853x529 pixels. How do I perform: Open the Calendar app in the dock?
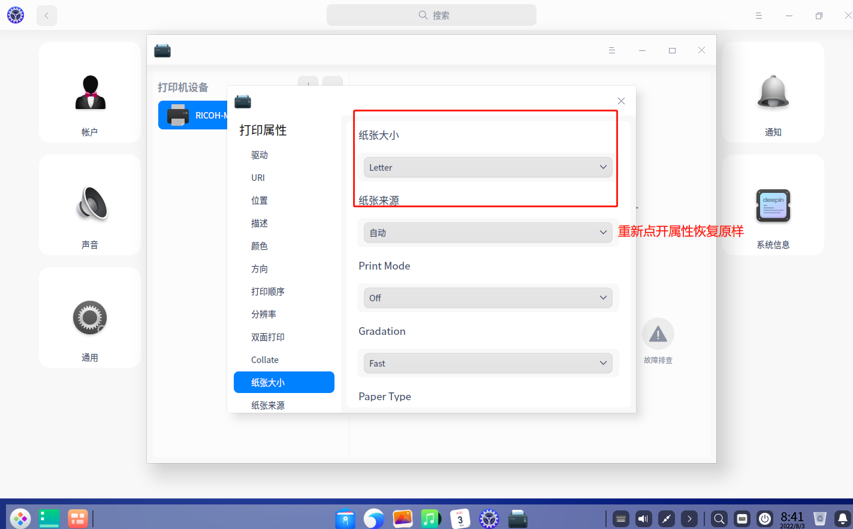(460, 519)
